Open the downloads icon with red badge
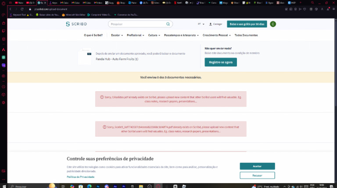This screenshot has height=188, width=337. pos(328,9)
